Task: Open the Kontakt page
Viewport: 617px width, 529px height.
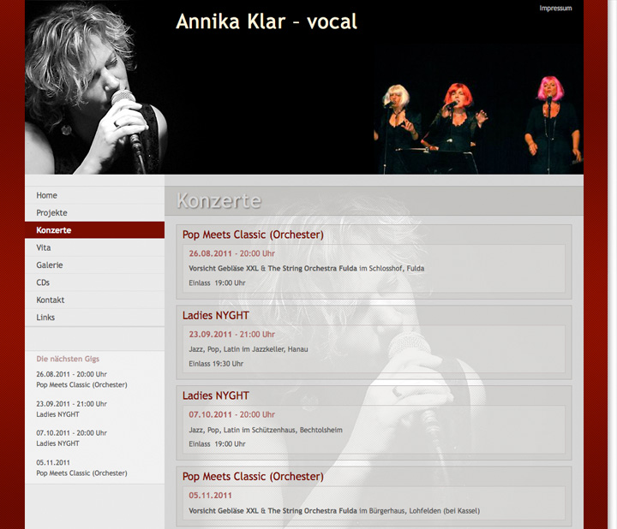Action: [94, 300]
